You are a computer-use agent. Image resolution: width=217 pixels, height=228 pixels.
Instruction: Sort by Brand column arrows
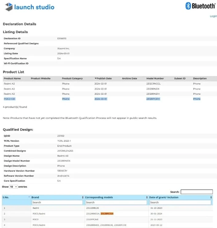click(83, 197)
